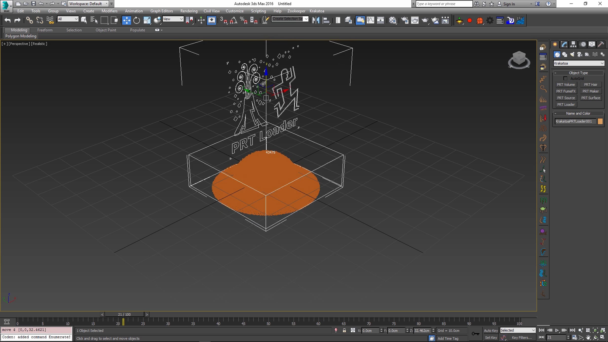This screenshot has width=608, height=342.
Task: Open the Select by Name dialog
Action: (x=94, y=20)
